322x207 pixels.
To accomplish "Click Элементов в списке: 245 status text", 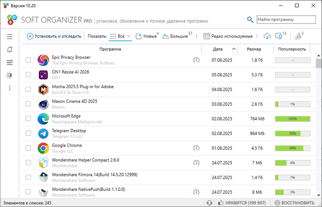I will [27, 203].
